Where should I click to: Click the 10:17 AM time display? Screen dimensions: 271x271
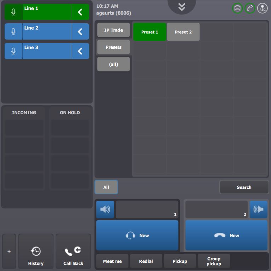(107, 6)
